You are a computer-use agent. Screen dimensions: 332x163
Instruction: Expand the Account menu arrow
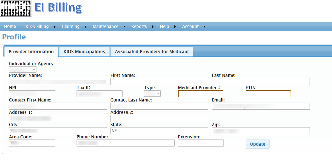pos(204,27)
